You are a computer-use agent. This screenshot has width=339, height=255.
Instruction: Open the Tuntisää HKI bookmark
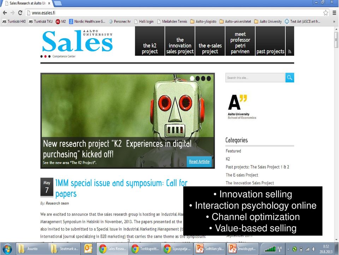[x=14, y=22]
